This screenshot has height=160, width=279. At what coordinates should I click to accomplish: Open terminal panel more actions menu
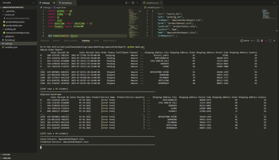pyautogui.click(x=266, y=41)
